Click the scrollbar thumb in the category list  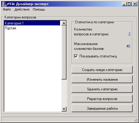(64, 52)
